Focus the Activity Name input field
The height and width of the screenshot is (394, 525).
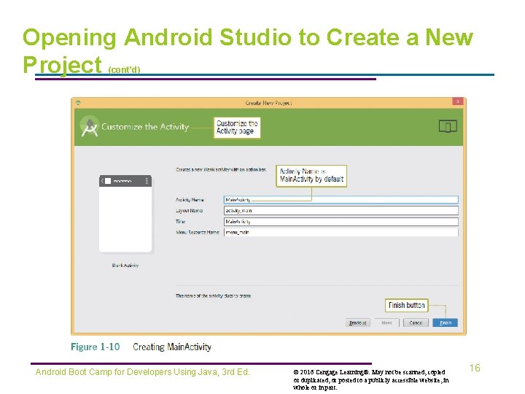point(341,200)
